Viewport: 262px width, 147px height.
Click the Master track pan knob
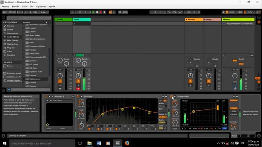tap(235, 76)
